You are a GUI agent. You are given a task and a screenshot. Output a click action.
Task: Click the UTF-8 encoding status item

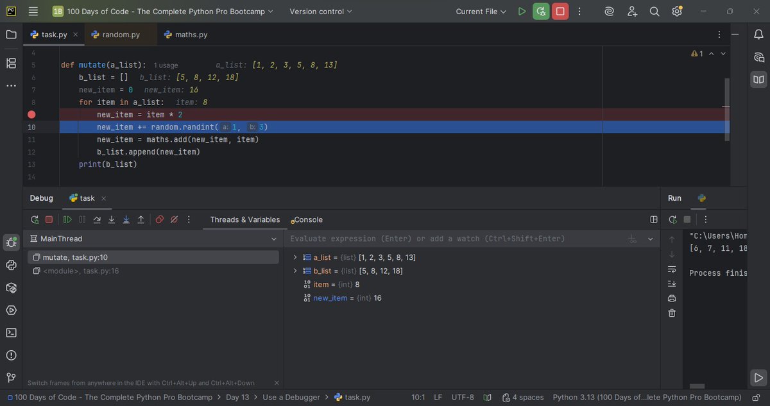pos(463,398)
